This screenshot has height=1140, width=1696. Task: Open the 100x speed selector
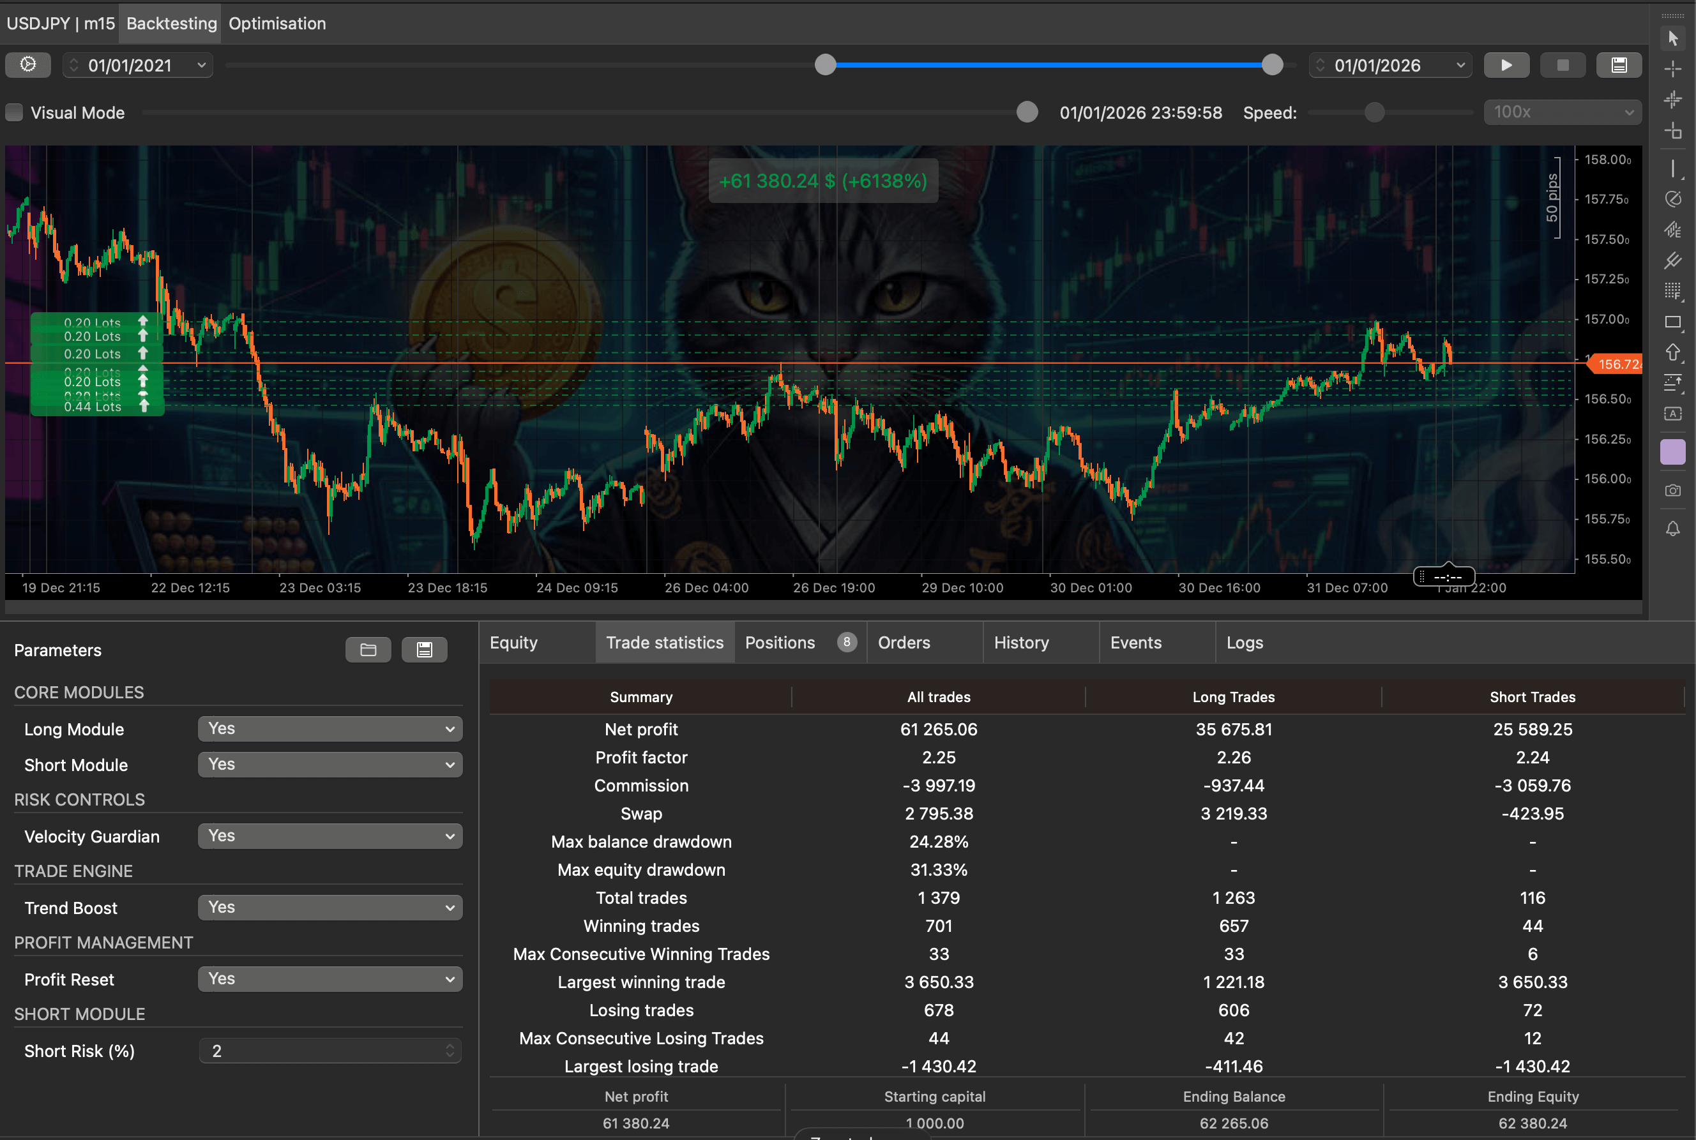1561,112
